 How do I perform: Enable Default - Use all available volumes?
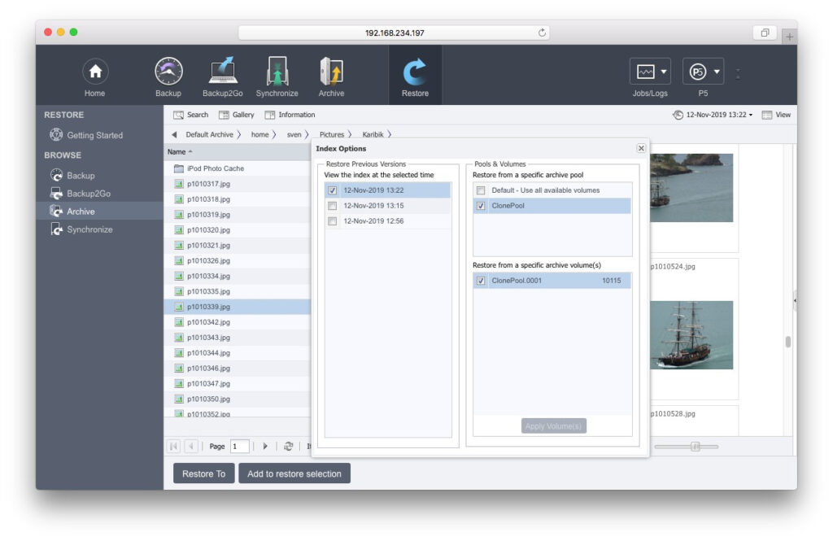tap(481, 190)
